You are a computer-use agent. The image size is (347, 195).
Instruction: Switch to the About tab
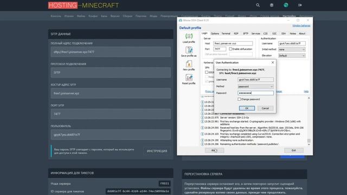click(302, 34)
